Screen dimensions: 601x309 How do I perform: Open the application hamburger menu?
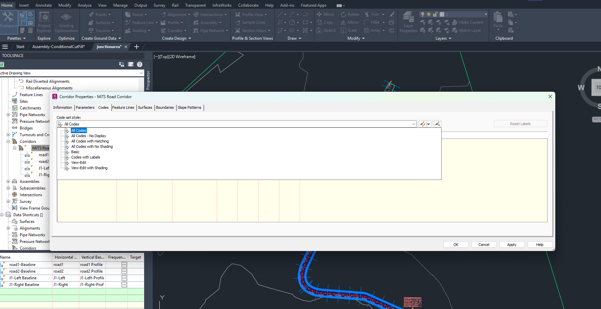pos(5,47)
